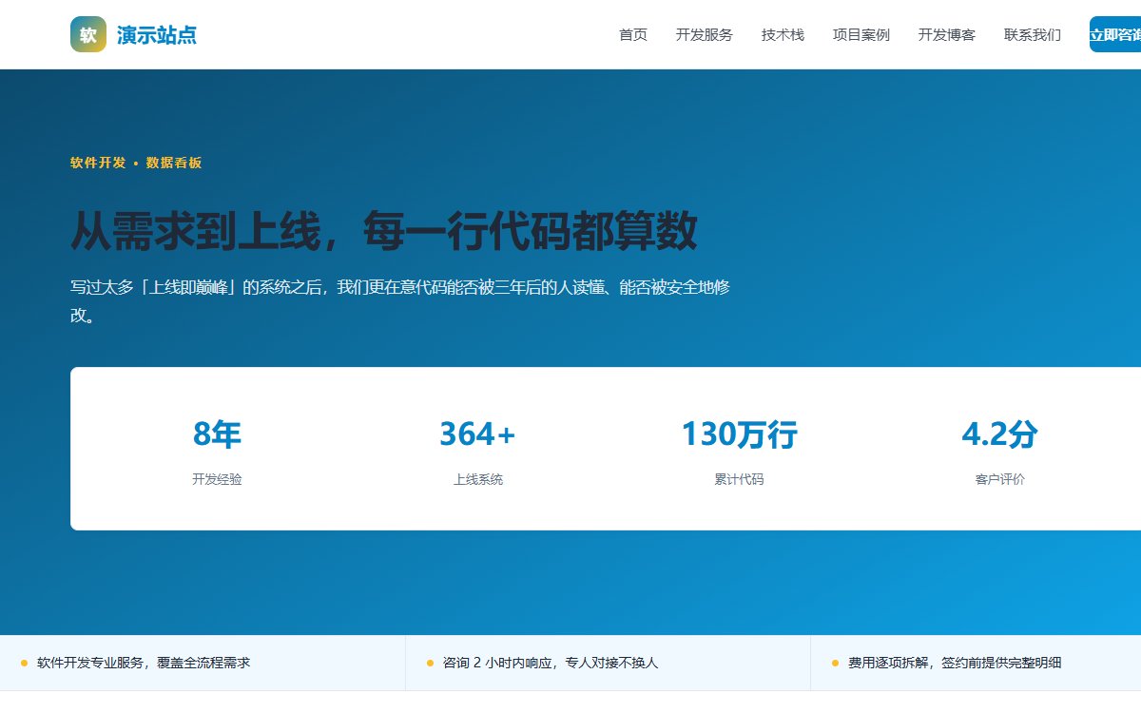
Task: Click the paragraph starting 写过太多
Action: [400, 300]
